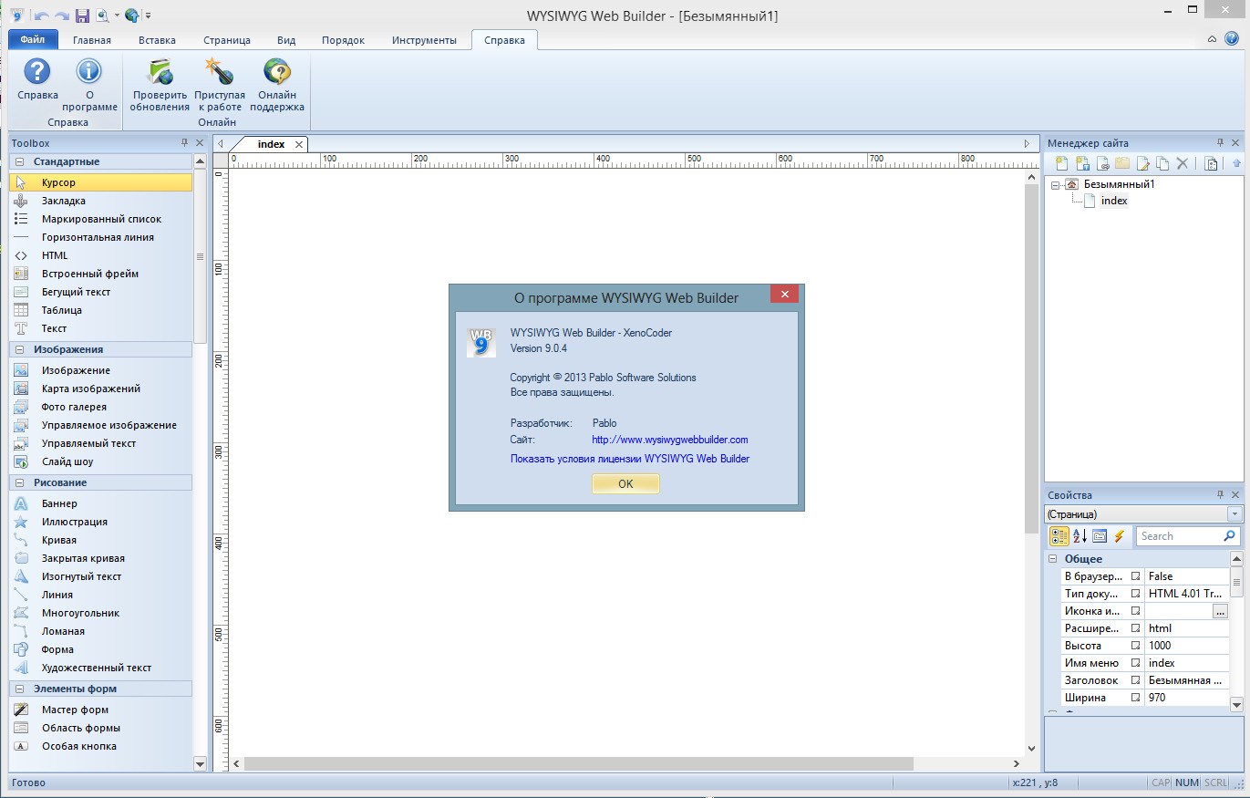This screenshot has width=1250, height=798.
Task: Select the Многоугольник tool
Action: (100, 613)
